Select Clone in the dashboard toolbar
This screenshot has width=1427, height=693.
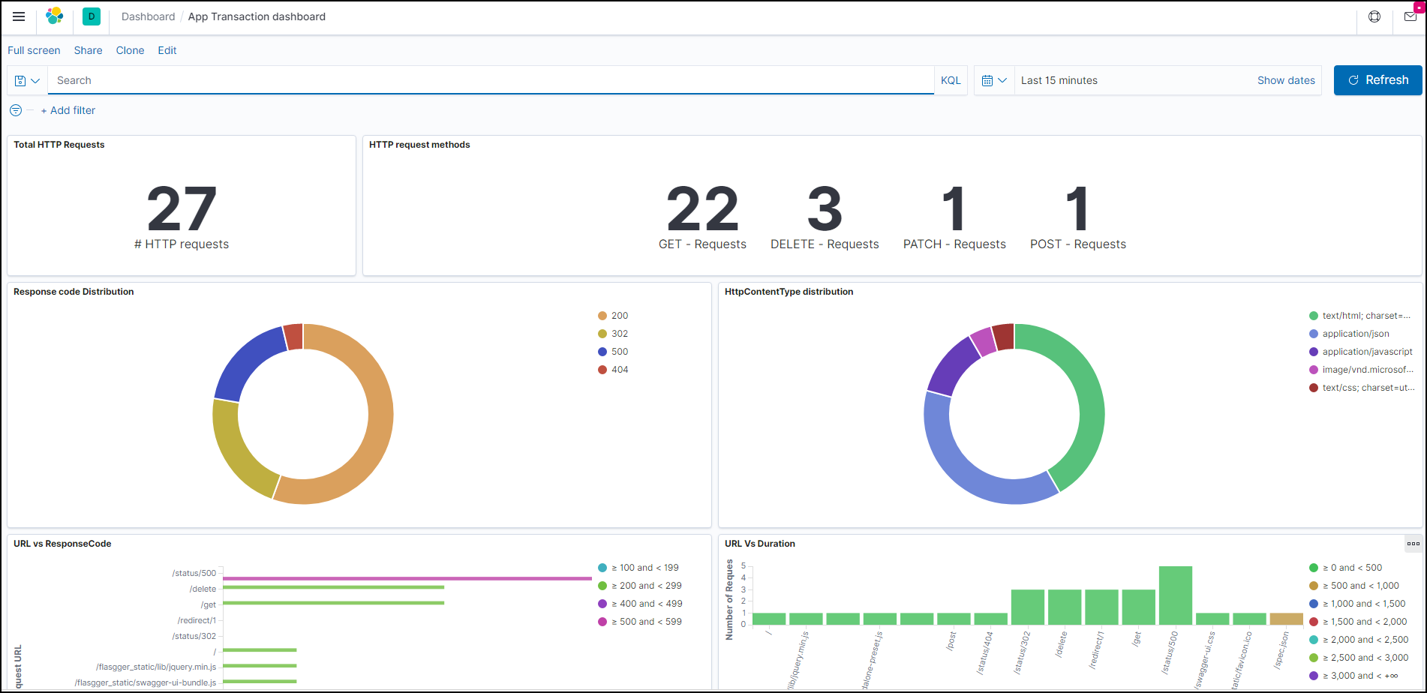coord(130,50)
